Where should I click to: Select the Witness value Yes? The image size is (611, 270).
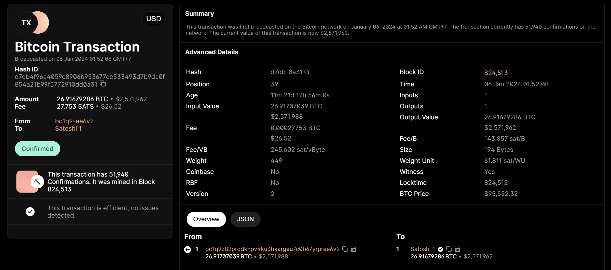pyautogui.click(x=490, y=171)
